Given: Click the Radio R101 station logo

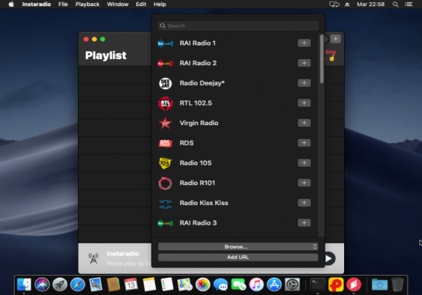Looking at the screenshot, I should (165, 184).
